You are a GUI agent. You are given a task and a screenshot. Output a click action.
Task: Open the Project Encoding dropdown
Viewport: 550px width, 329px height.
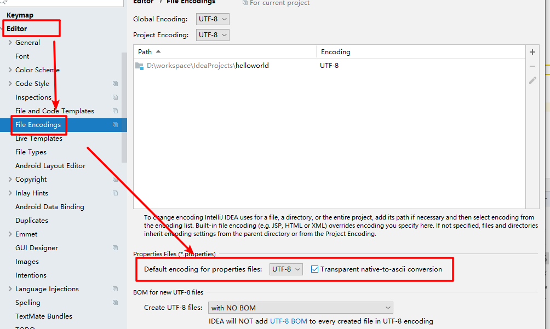click(213, 35)
